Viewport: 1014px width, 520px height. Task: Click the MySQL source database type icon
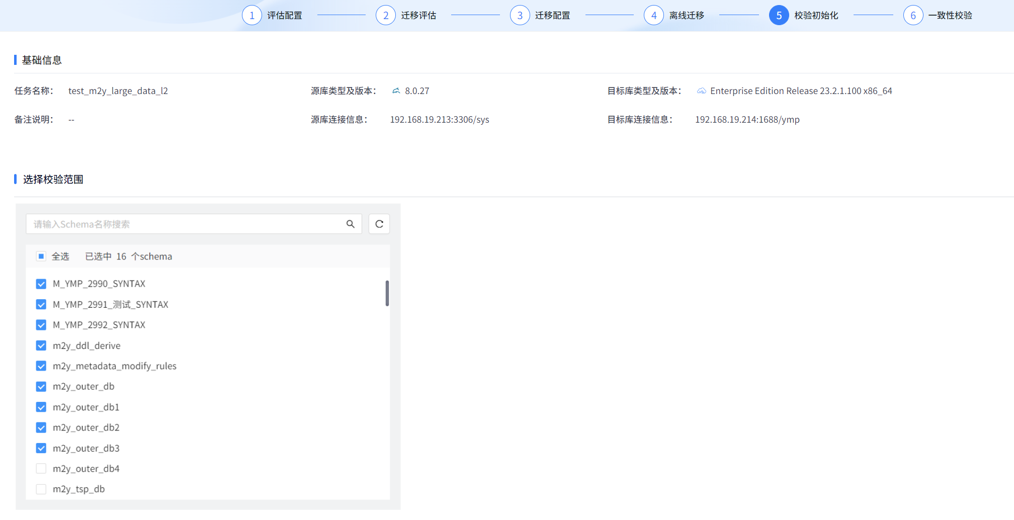(396, 91)
